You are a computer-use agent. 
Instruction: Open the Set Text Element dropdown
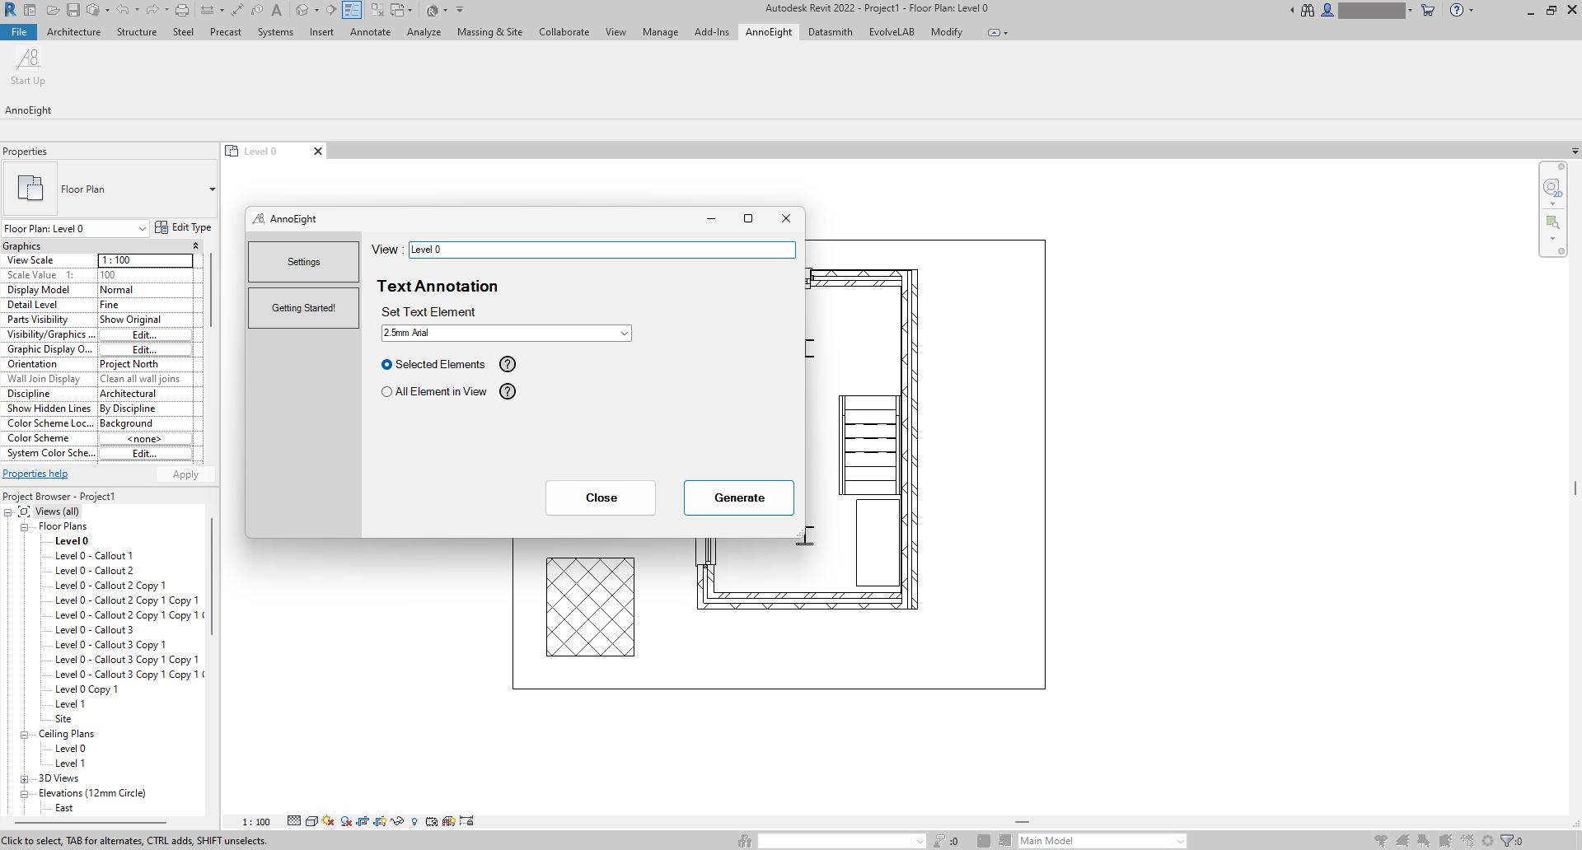(624, 334)
